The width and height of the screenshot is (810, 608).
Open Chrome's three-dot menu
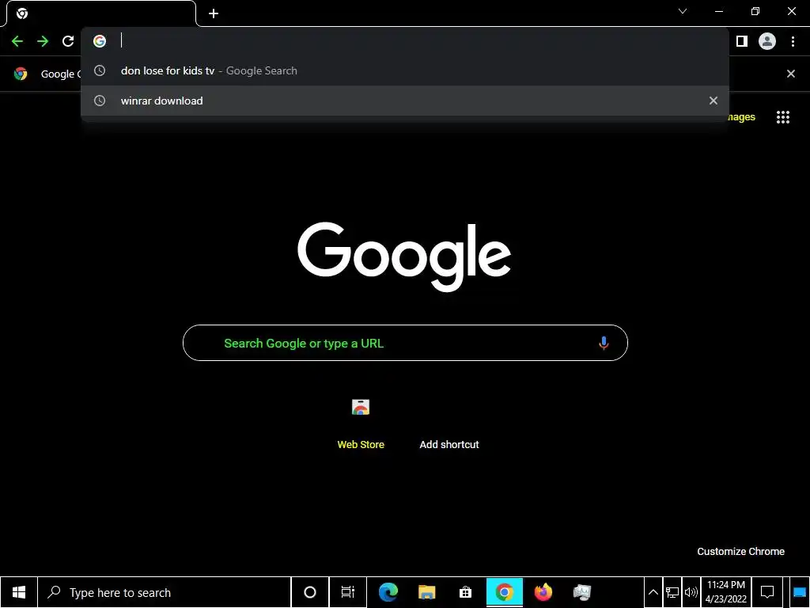click(793, 41)
